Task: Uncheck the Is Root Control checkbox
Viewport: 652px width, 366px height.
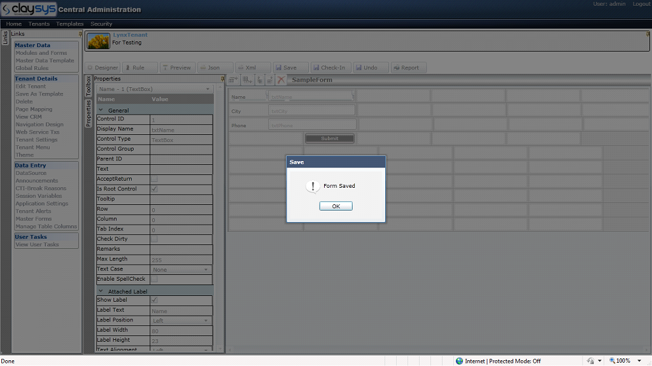Action: tap(154, 189)
